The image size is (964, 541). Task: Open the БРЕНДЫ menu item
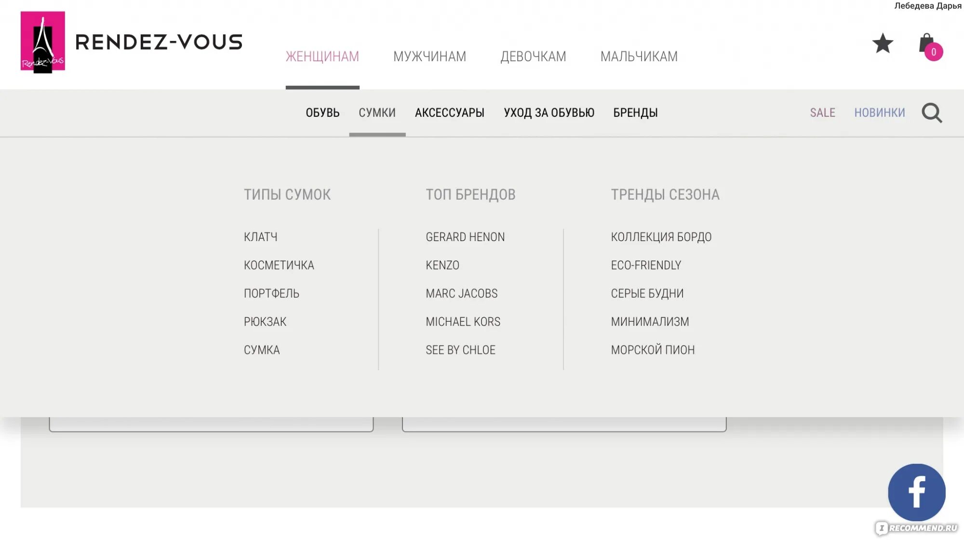[635, 113]
